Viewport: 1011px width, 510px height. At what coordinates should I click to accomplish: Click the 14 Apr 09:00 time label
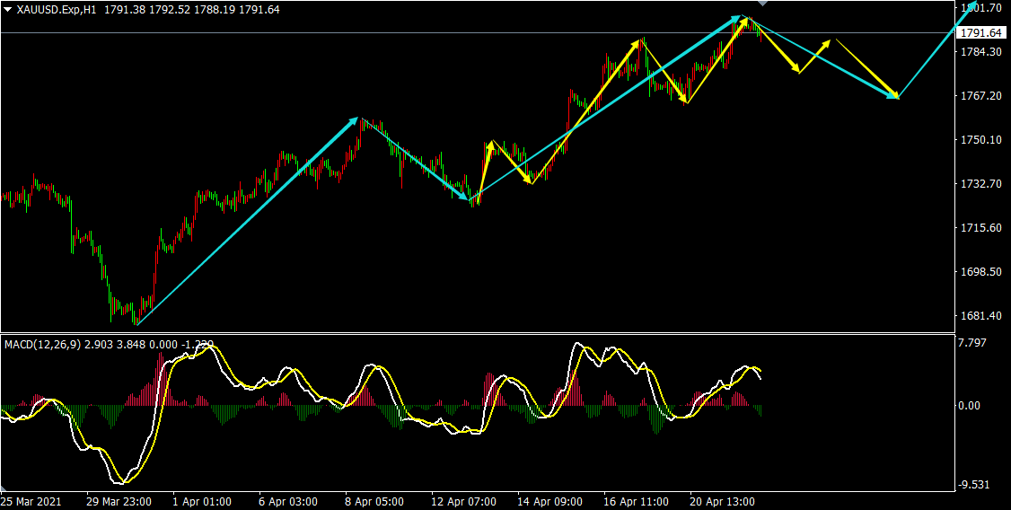[x=548, y=501]
